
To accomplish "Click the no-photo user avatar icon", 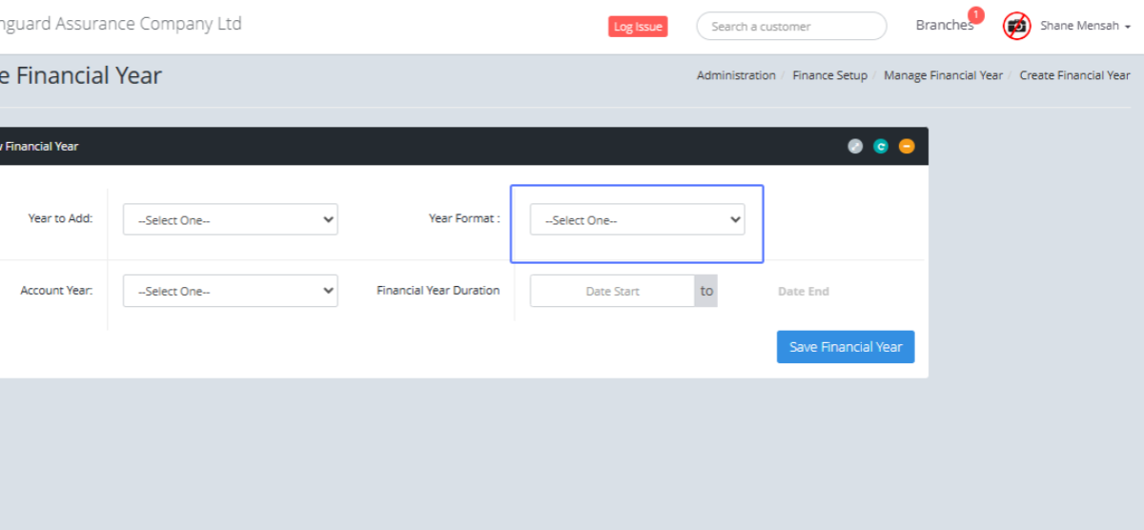I will (1016, 26).
